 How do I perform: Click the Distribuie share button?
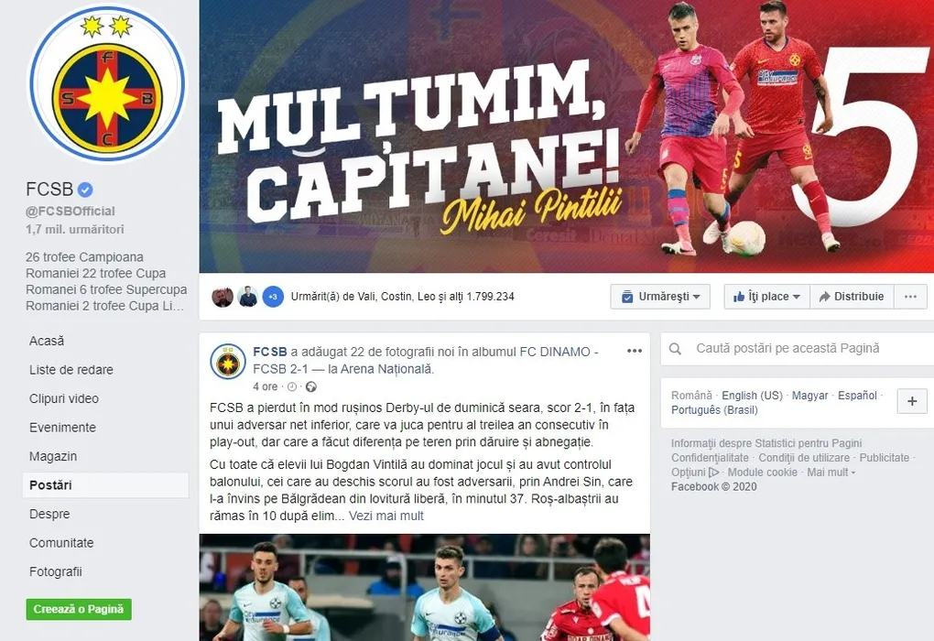coord(852,297)
